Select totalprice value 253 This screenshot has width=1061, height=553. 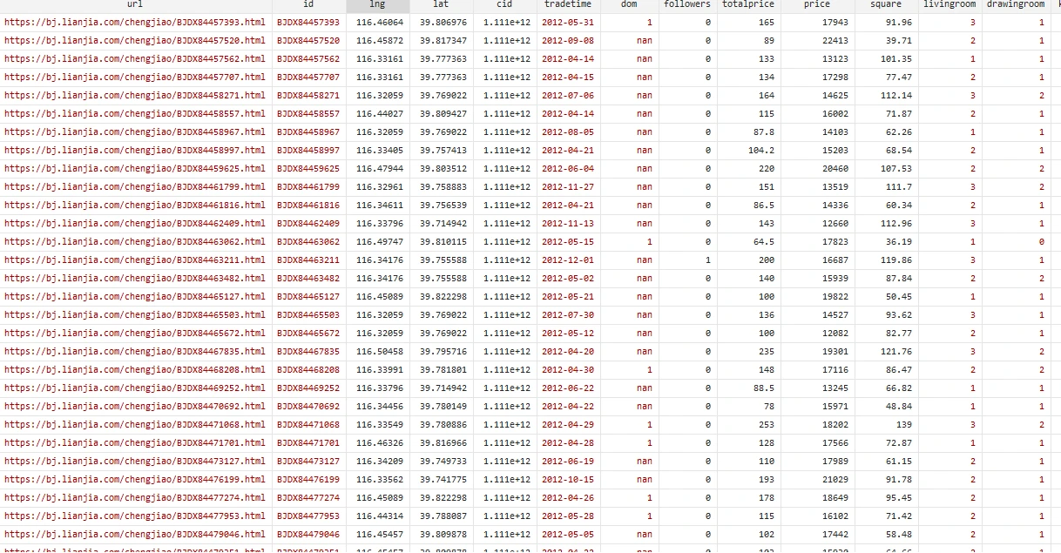[767, 425]
